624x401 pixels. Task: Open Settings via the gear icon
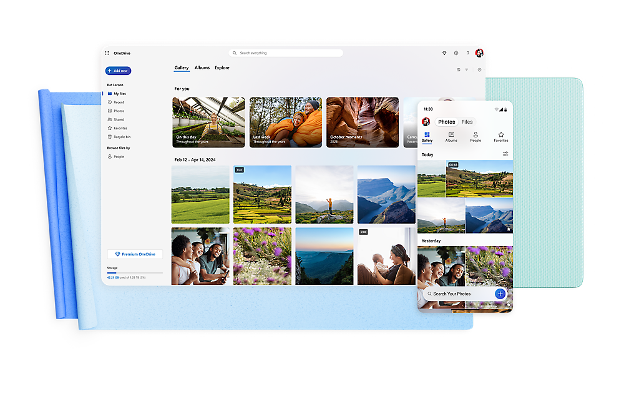coord(456,53)
